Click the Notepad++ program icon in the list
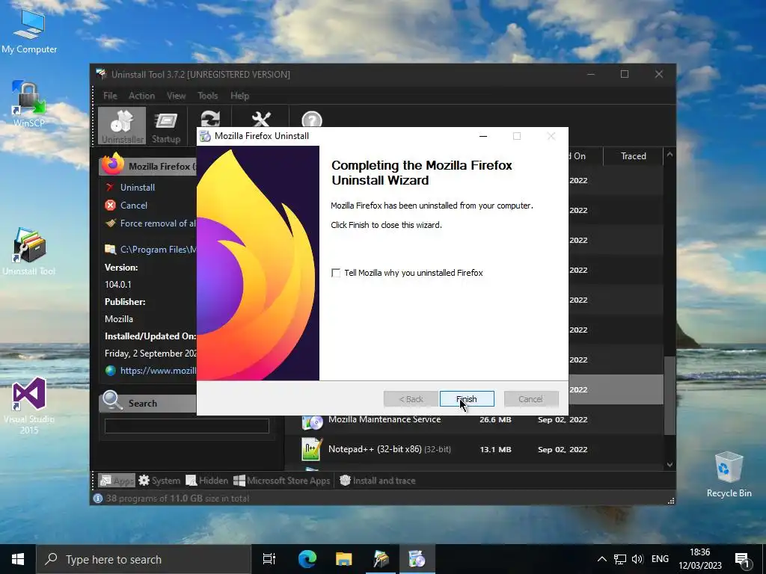 (x=312, y=449)
